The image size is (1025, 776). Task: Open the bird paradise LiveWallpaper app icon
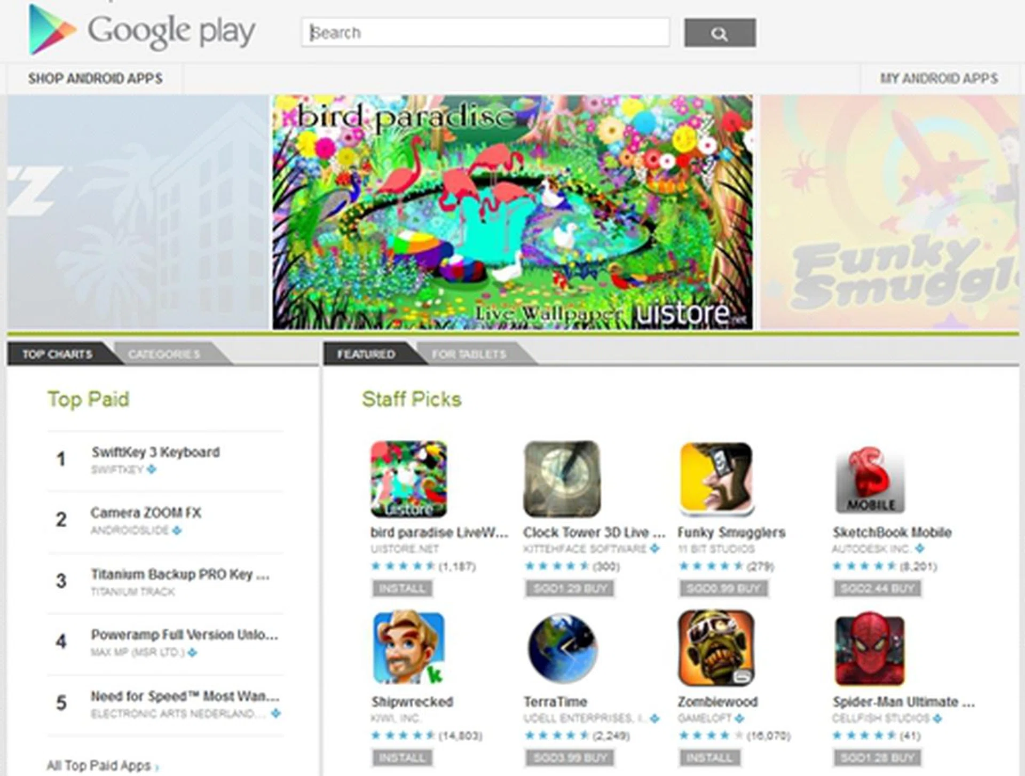409,479
